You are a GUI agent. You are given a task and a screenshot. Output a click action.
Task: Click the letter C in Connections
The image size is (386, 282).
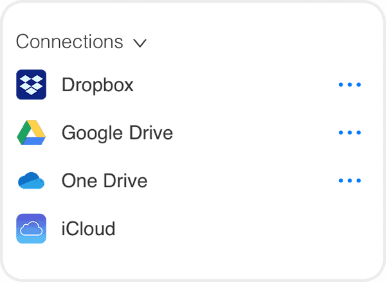[22, 42]
